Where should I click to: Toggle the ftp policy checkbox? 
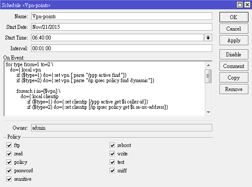tap(9, 145)
